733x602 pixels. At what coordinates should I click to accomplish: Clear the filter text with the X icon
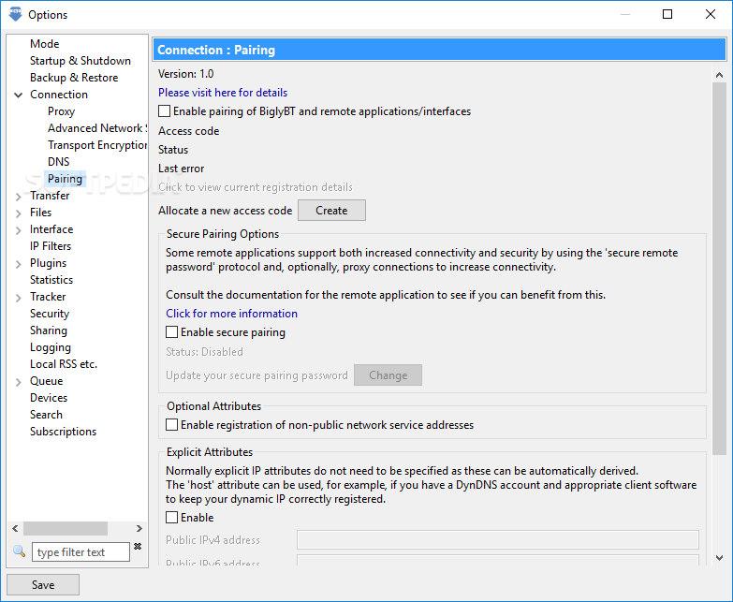[138, 546]
